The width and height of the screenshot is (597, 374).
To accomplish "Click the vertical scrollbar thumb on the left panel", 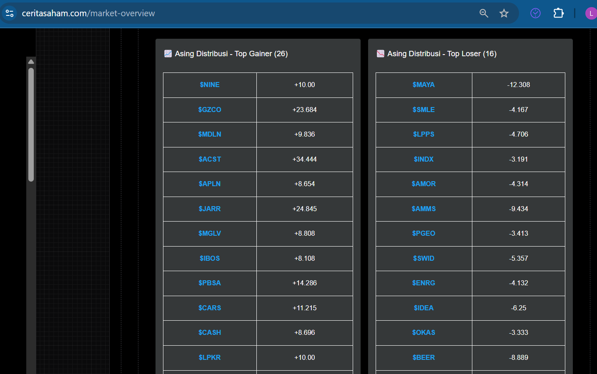I will coord(31,125).
